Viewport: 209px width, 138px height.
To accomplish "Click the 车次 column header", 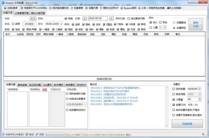I will (8, 34).
